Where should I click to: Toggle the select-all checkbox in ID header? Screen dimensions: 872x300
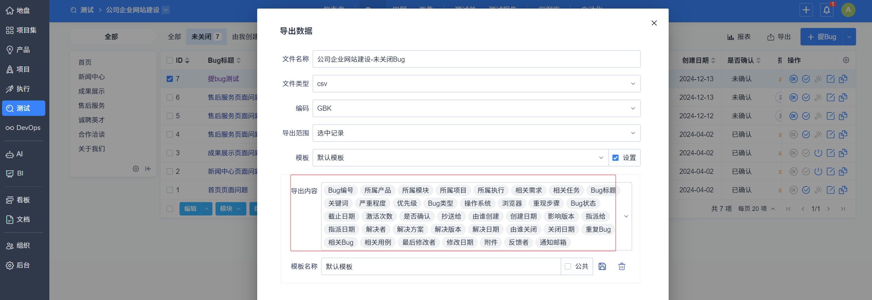point(170,60)
